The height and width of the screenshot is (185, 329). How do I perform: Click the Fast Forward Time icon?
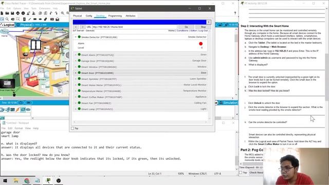(x=28, y=103)
